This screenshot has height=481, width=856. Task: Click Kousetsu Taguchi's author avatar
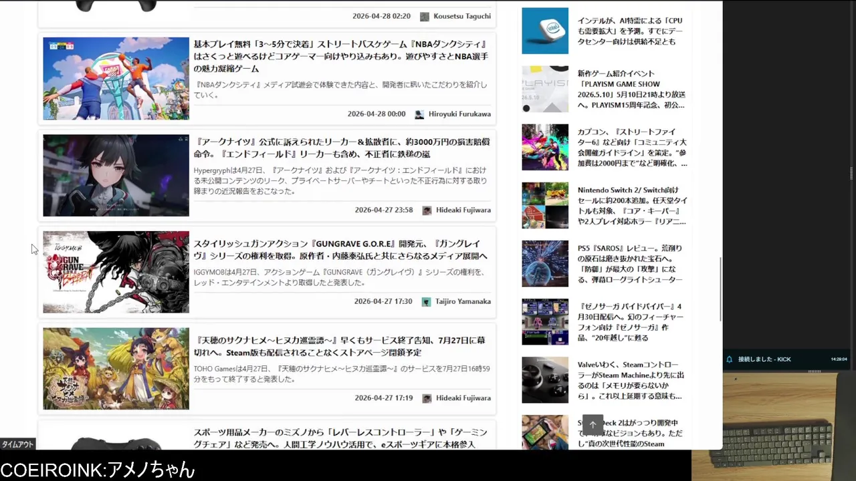click(425, 17)
